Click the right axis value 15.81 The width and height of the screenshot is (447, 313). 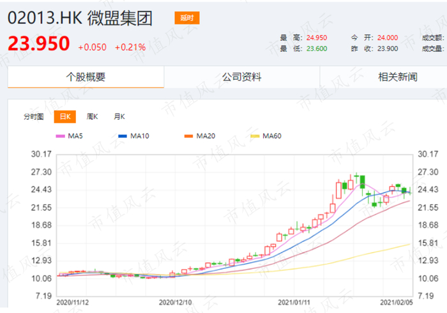[x=428, y=243]
